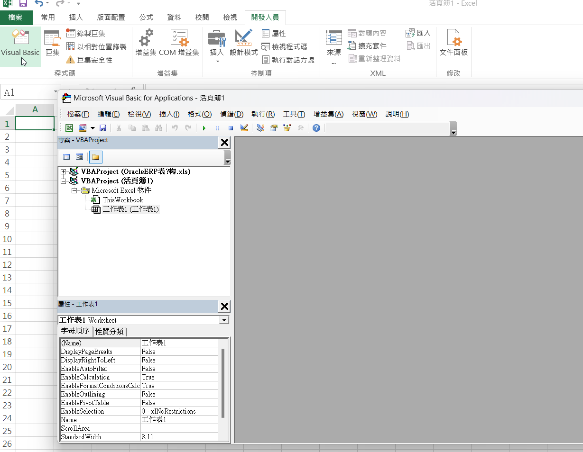Open the Name Box dropdown arrow

click(56, 92)
